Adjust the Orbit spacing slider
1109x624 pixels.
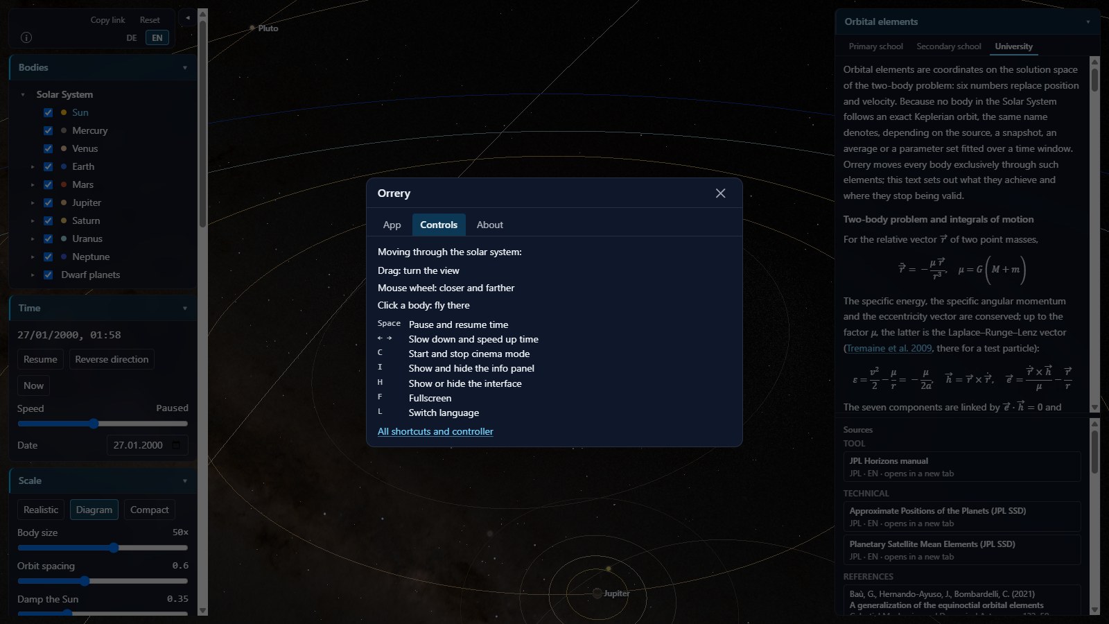tap(103, 581)
